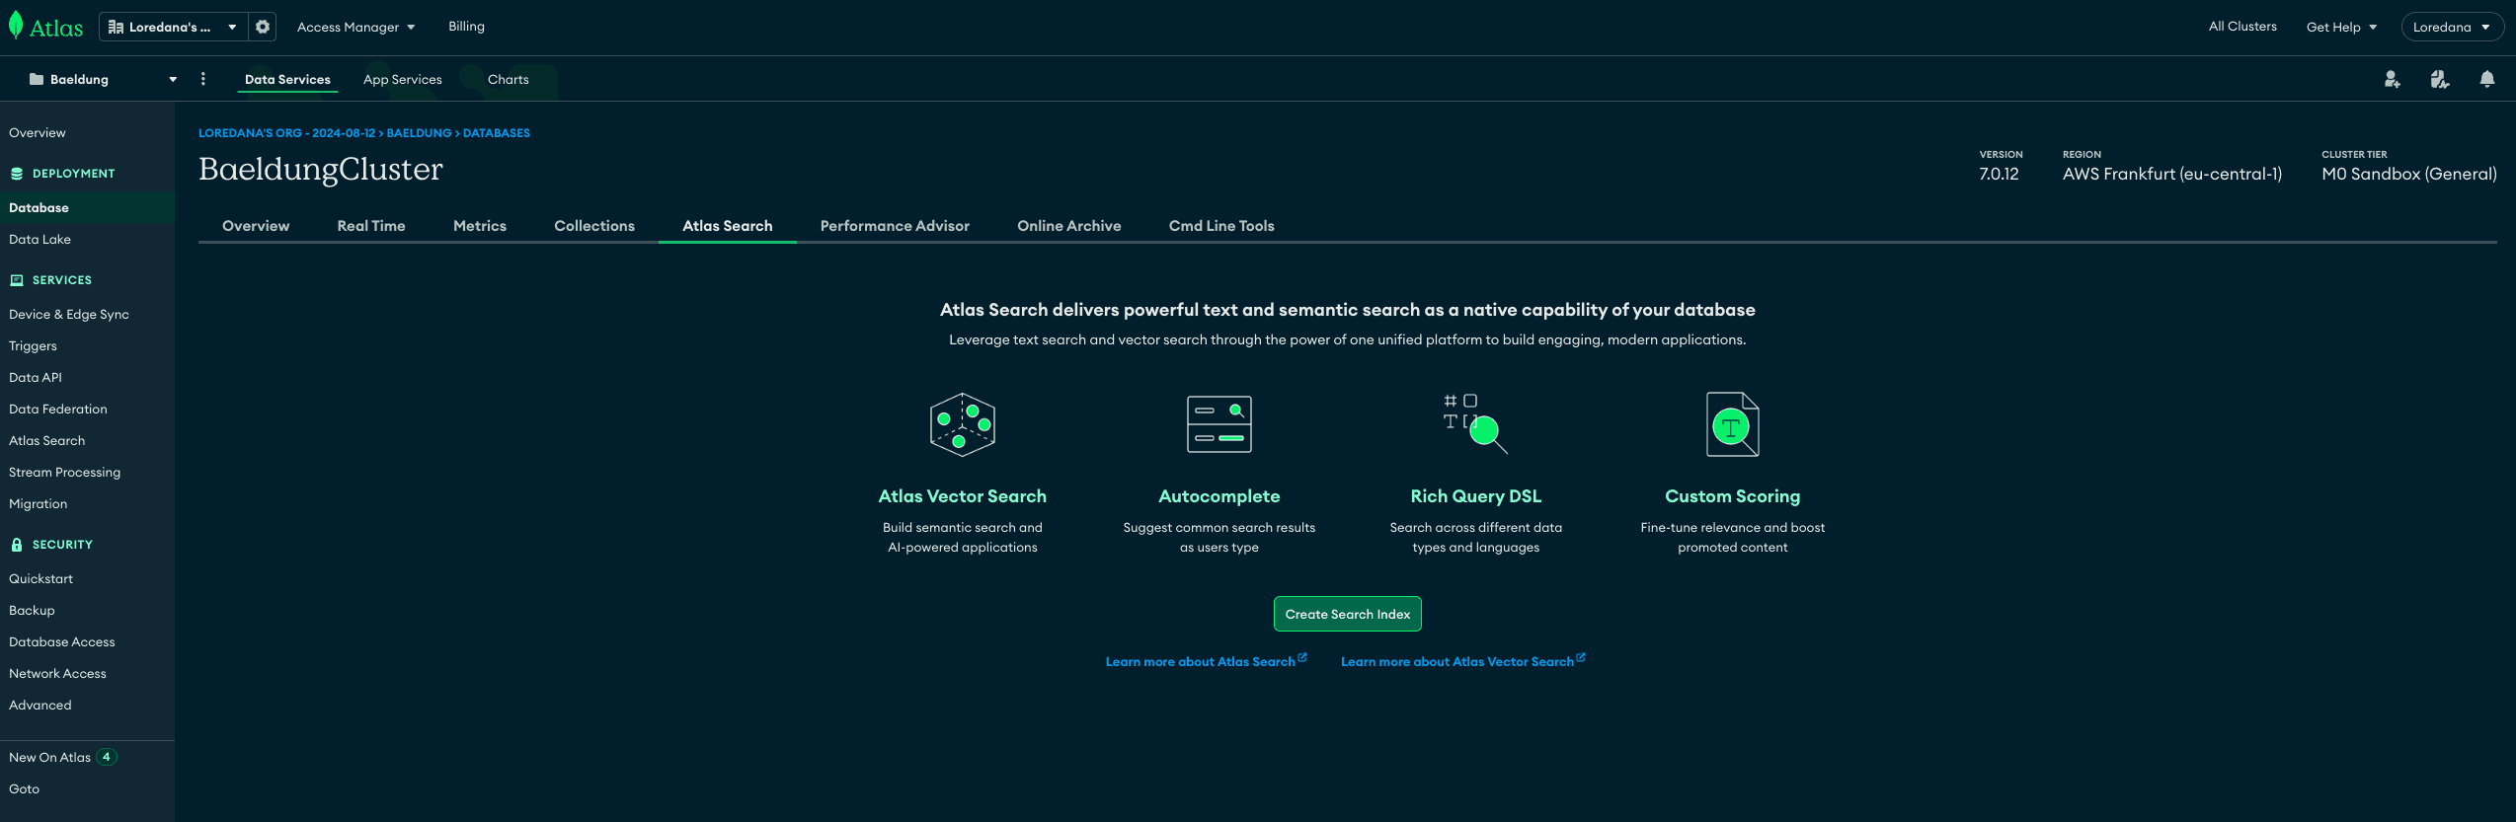The width and height of the screenshot is (2516, 822).
Task: Open Get Help dropdown menu
Action: pos(2341,27)
